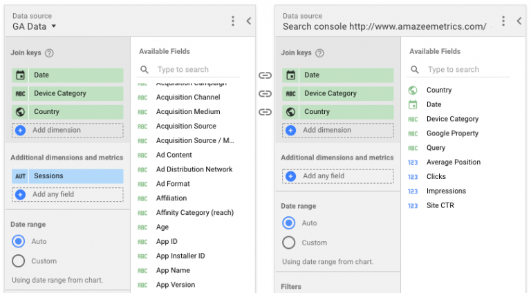Add dimension to GA Data join keys
This screenshot has width=531, height=293.
67,130
